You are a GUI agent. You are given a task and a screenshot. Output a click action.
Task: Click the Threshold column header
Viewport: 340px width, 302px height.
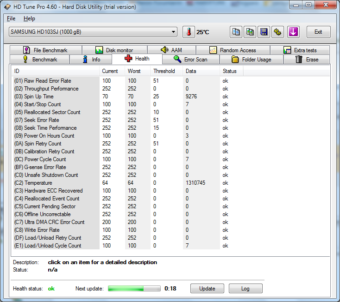166,71
